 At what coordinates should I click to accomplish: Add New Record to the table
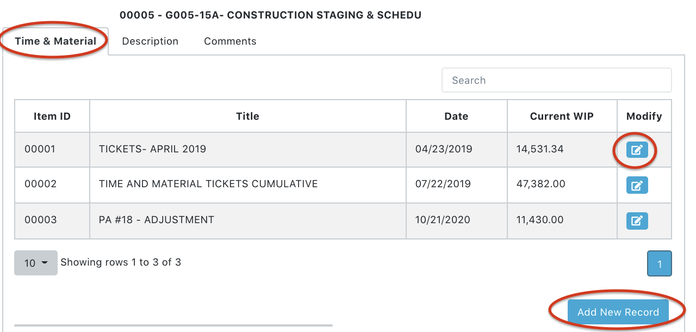(x=618, y=312)
